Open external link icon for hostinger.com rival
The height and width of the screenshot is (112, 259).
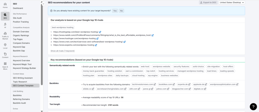point(97,39)
